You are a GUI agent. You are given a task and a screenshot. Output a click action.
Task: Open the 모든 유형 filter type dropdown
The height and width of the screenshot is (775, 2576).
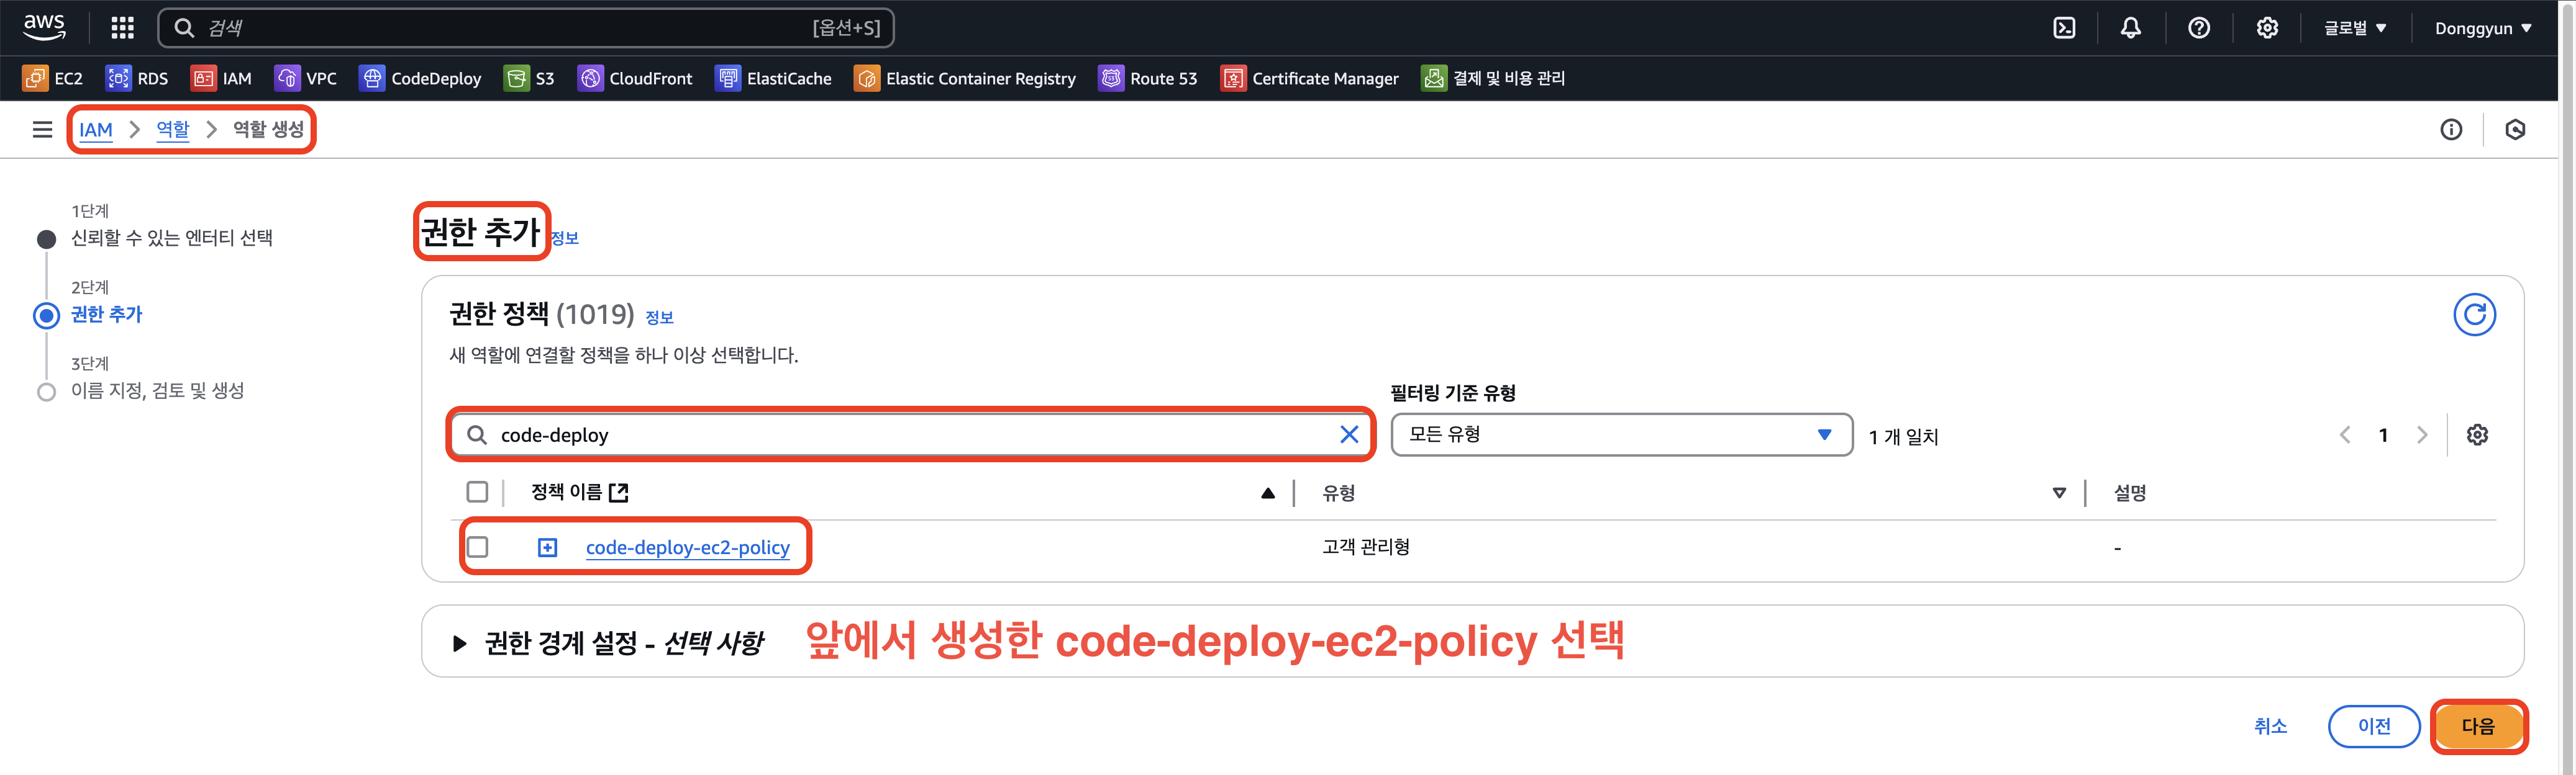1620,434
